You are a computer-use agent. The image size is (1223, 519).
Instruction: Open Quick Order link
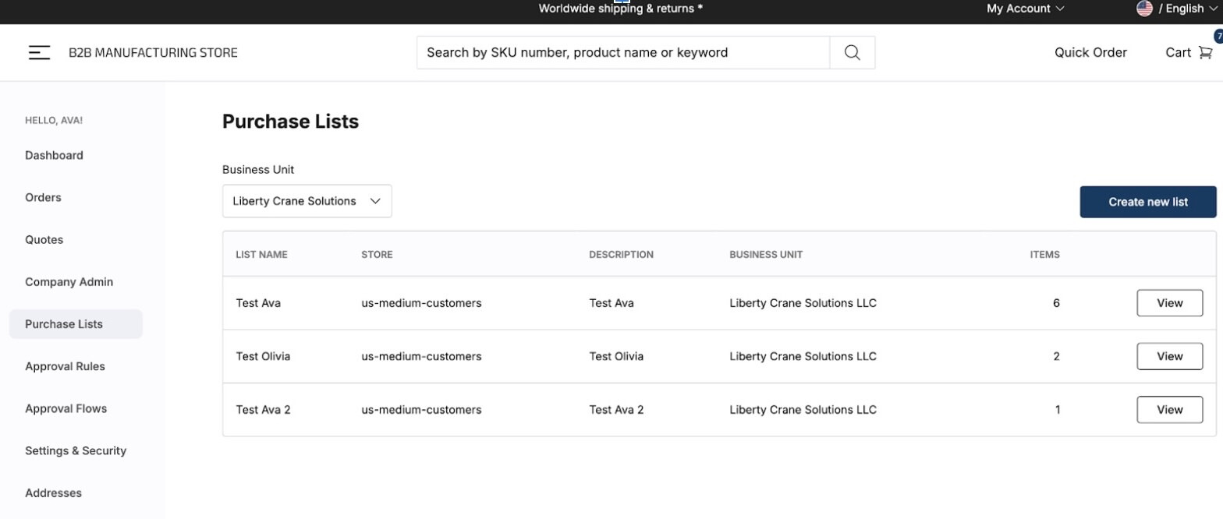click(1090, 53)
